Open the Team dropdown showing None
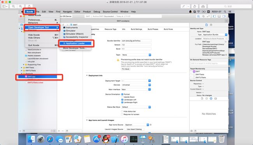 (x=136, y=55)
